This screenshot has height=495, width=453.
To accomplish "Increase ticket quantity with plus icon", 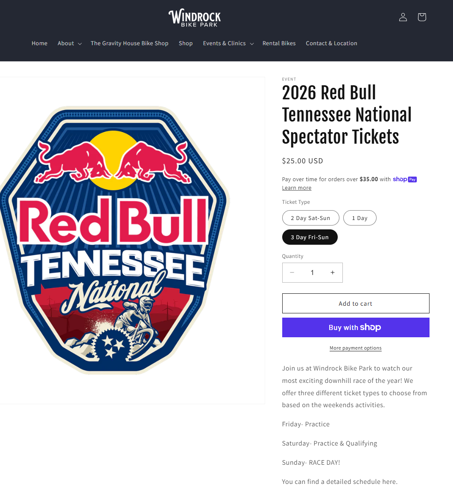I will 333,272.
